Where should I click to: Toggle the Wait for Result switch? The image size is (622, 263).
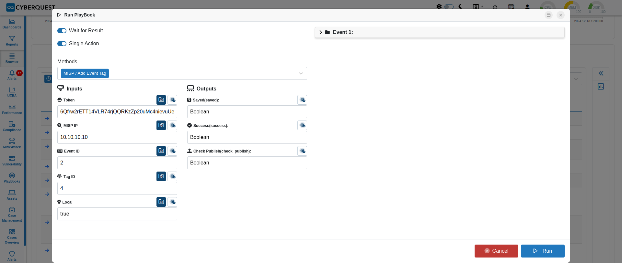pyautogui.click(x=62, y=31)
